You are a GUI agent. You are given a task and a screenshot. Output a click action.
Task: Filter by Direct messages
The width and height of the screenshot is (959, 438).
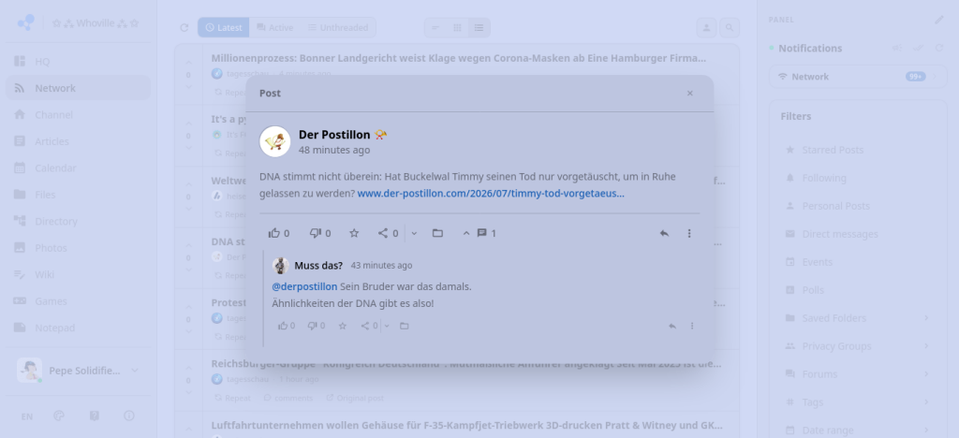[858, 234]
